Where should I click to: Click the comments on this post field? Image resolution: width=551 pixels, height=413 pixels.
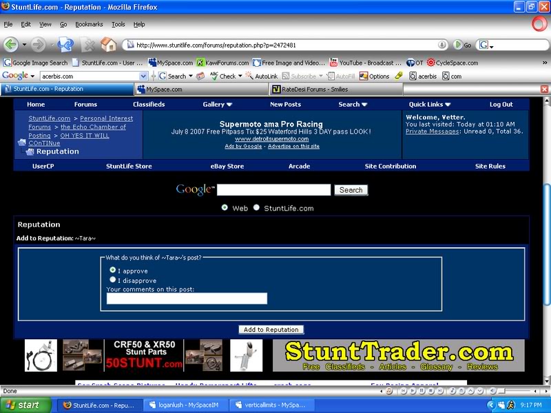[x=187, y=298]
